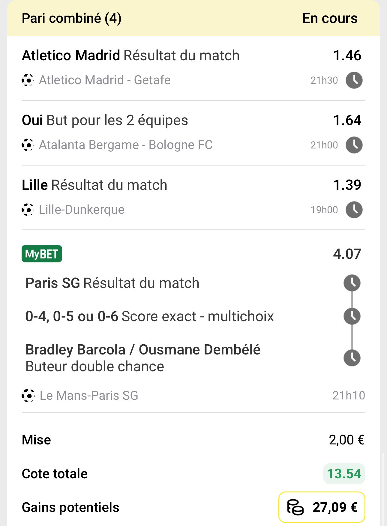This screenshot has height=526, width=387.
Task: Tap clock icon next to Paris SG Résultat
Action: point(352,283)
